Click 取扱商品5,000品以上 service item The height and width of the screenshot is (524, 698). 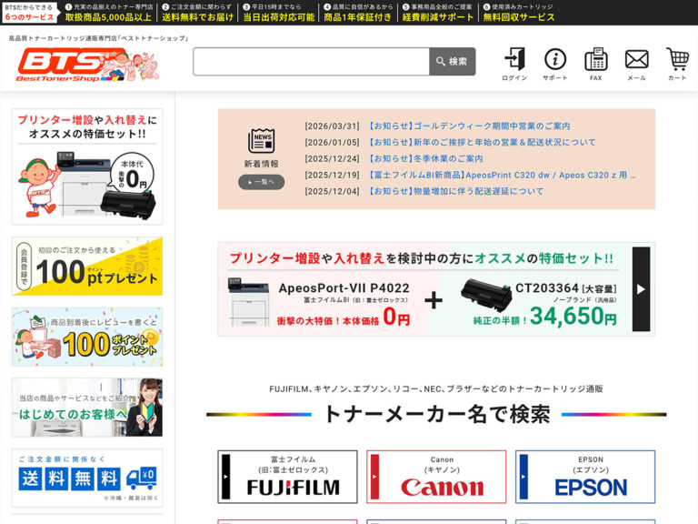(109, 13)
